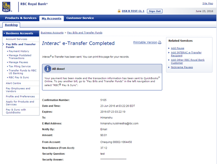Open Pay Employees and Vendors
This screenshot has width=217, height=164.
(18, 90)
